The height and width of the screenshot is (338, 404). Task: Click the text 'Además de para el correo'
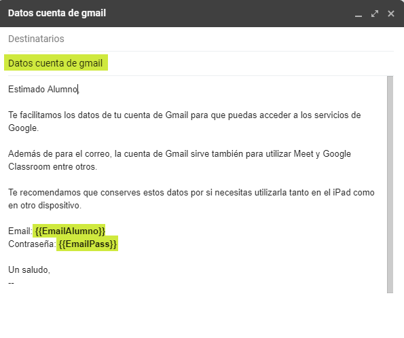pyautogui.click(x=60, y=154)
